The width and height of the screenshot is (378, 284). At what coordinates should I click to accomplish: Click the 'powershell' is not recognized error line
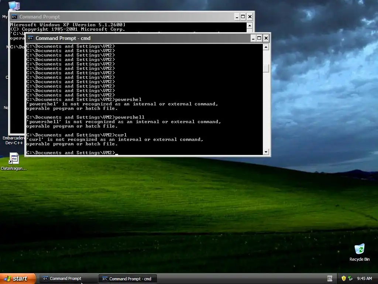coord(124,122)
